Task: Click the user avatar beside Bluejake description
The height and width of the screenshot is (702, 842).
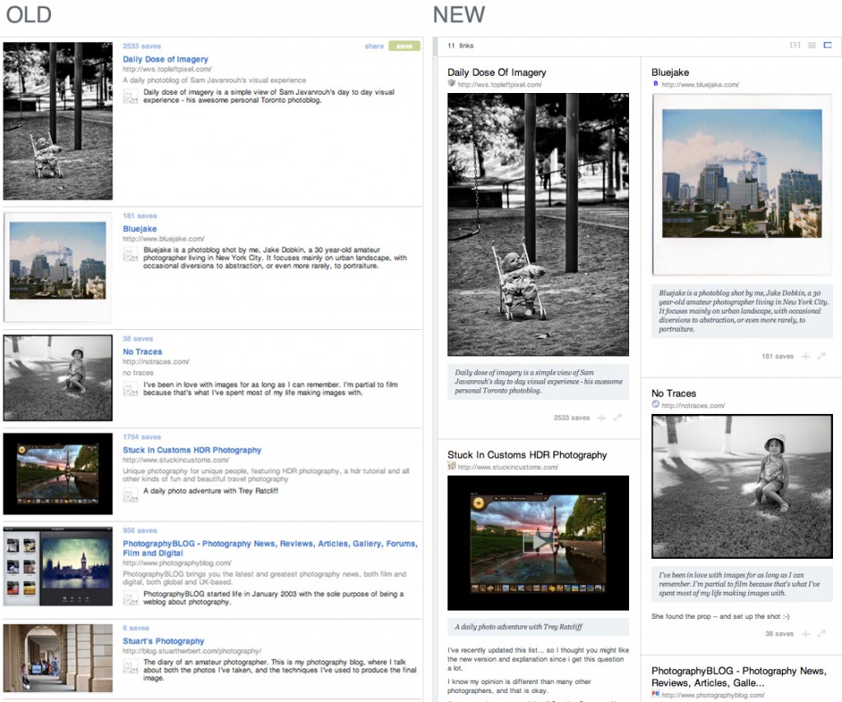Action: (131, 253)
